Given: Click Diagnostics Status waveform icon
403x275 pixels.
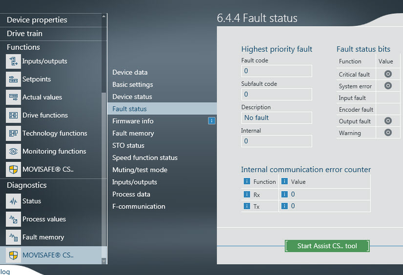Looking at the screenshot, I should point(13,202).
